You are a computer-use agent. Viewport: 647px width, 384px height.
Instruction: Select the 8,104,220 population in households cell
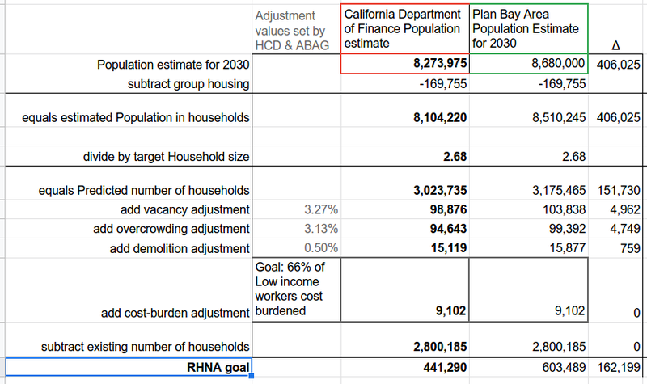tap(403, 118)
